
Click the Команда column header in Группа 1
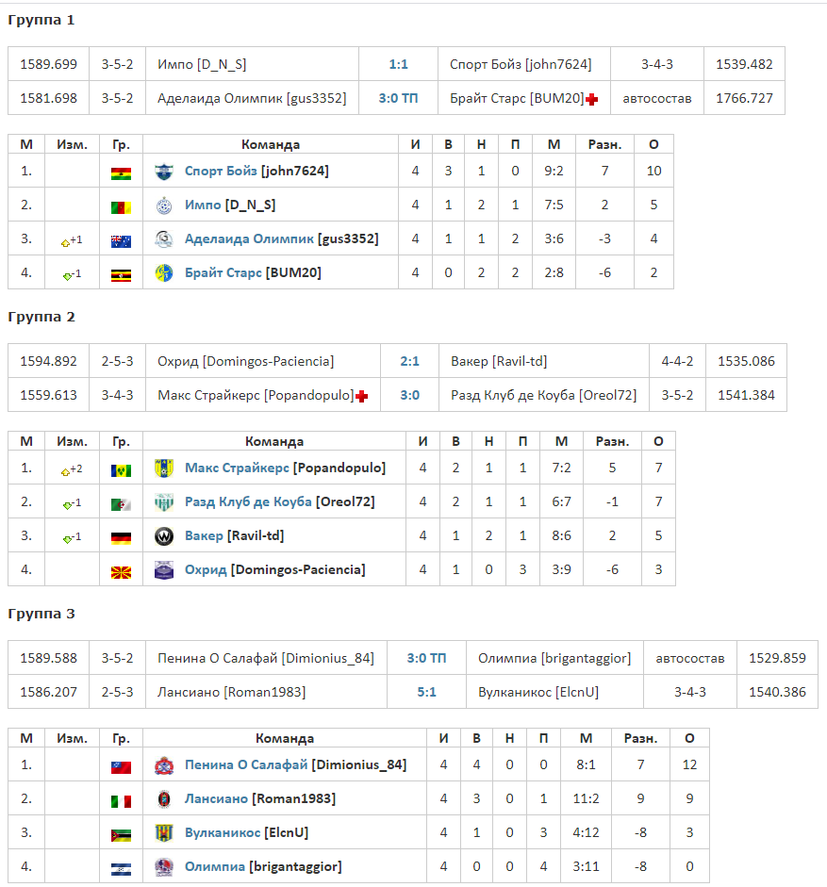point(271,145)
